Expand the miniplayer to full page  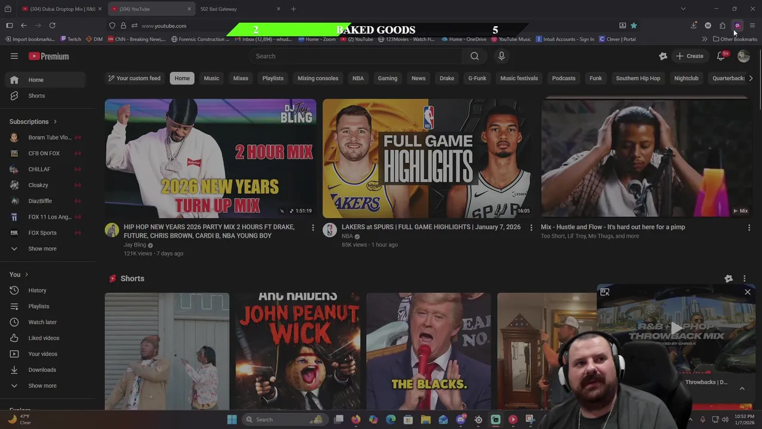[605, 292]
